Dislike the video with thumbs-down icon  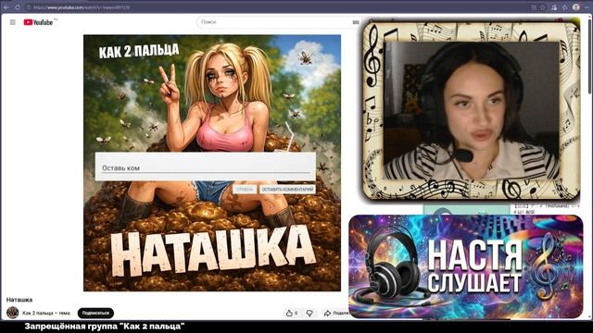[x=309, y=313]
